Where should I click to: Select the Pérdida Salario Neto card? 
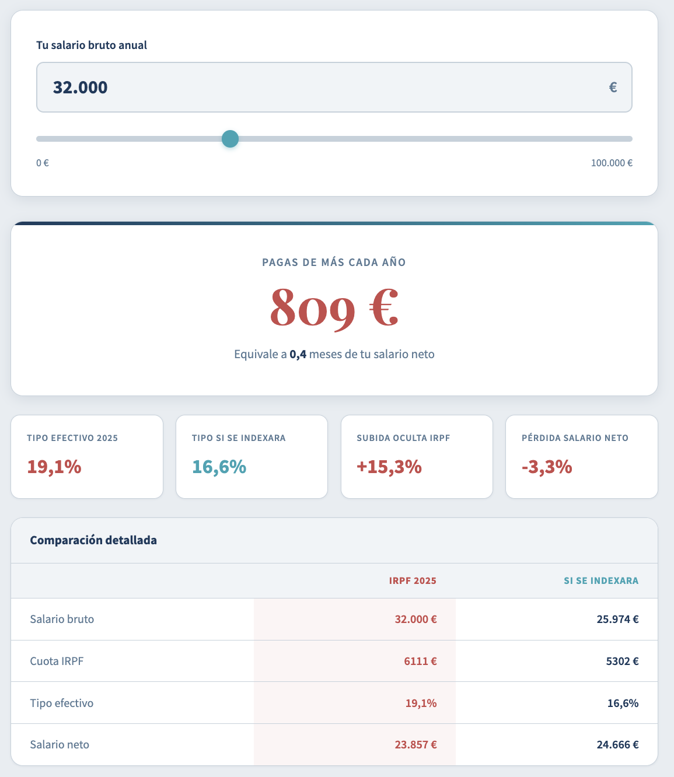pyautogui.click(x=581, y=457)
